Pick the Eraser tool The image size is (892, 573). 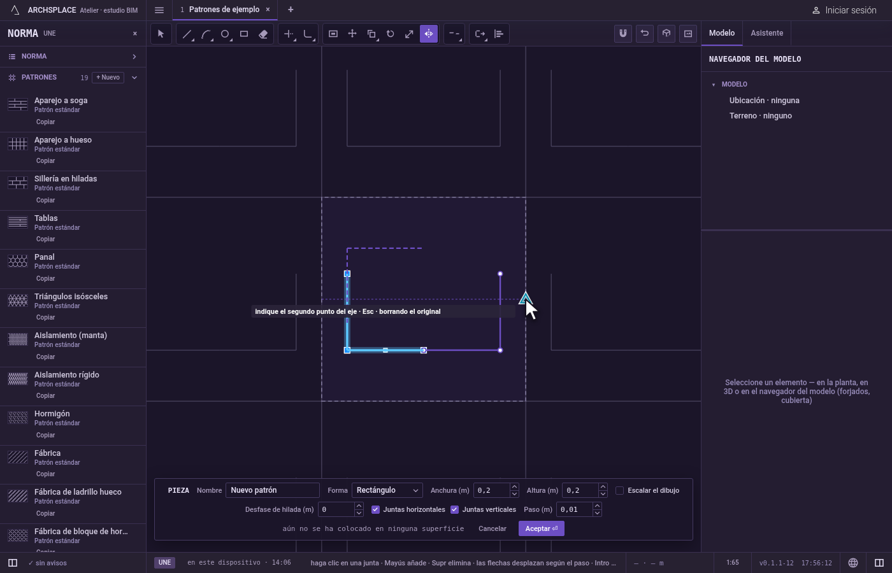263,34
